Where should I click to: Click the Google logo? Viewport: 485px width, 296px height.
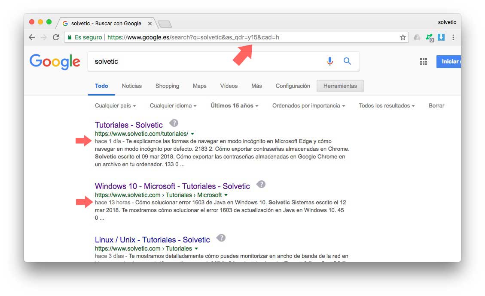(55, 62)
